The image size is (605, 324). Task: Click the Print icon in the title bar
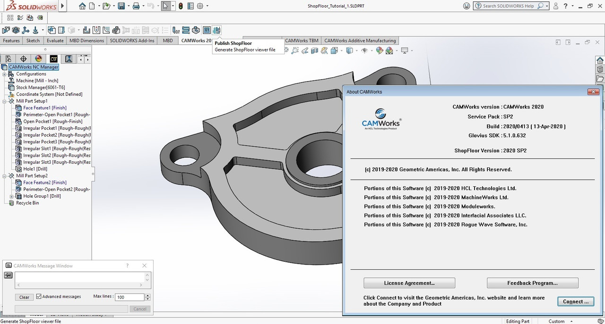click(136, 6)
